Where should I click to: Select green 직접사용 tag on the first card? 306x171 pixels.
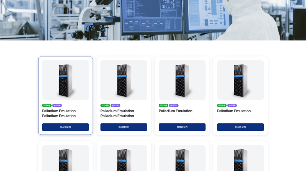(47, 105)
